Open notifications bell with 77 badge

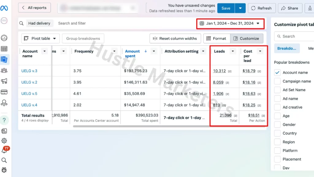click(4, 151)
